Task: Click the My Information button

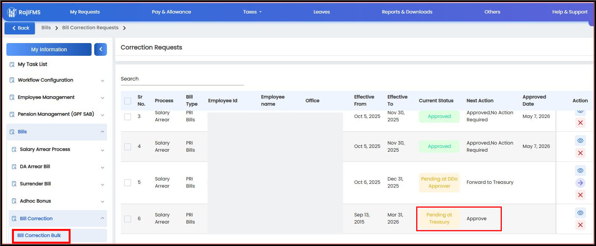Action: tap(49, 49)
